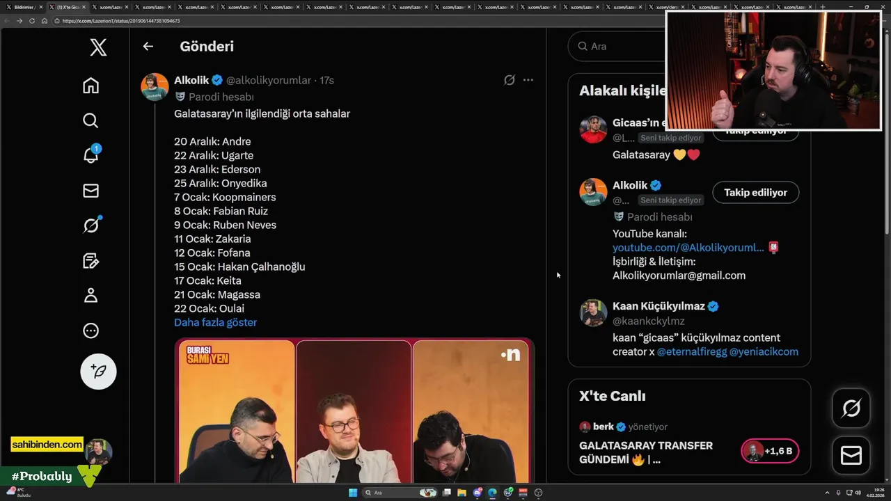The image size is (891, 501).
Task: Show hidden system tray icons chevron
Action: coord(828,492)
